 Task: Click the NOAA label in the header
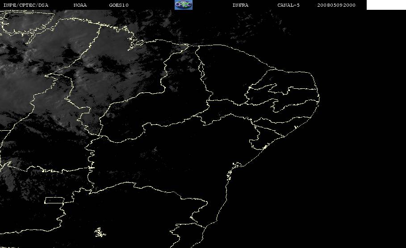click(x=80, y=5)
